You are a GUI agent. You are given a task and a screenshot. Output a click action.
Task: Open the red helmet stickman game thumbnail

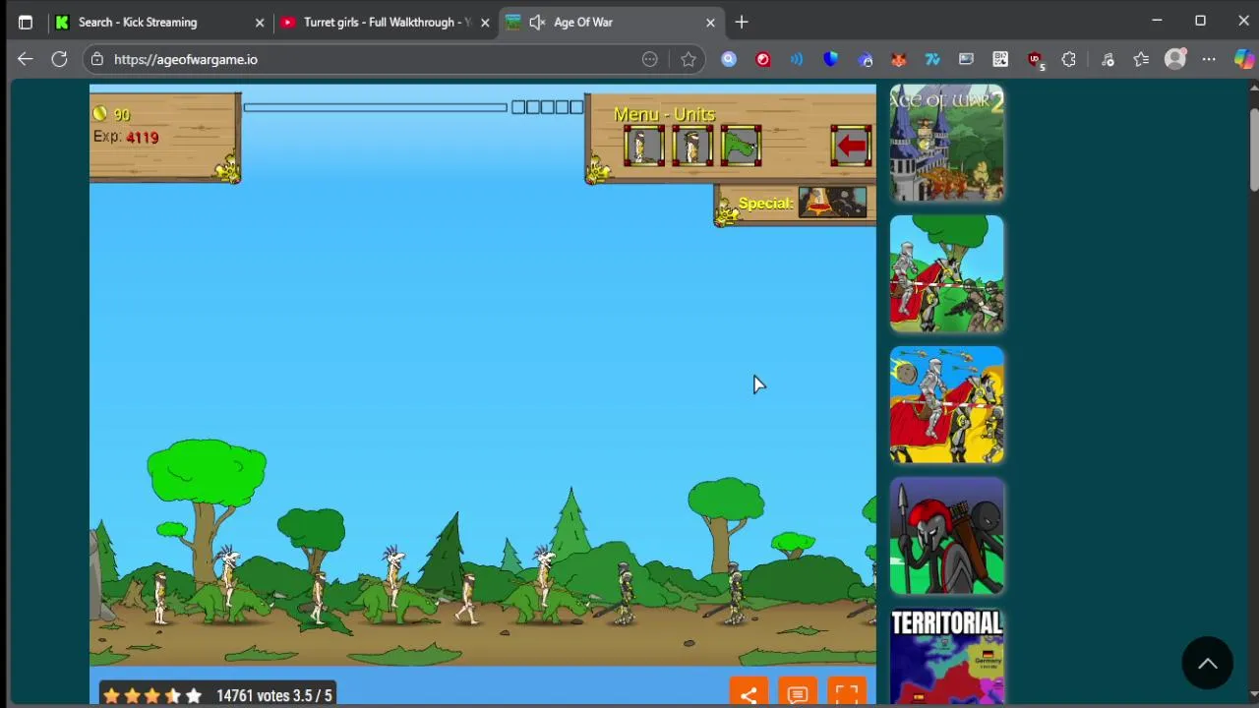tap(946, 536)
